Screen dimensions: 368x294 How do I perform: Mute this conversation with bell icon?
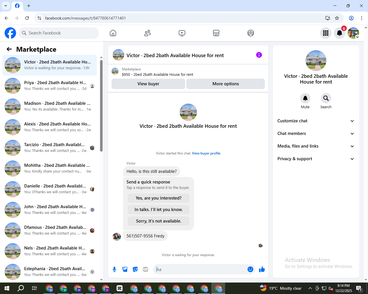(x=305, y=98)
